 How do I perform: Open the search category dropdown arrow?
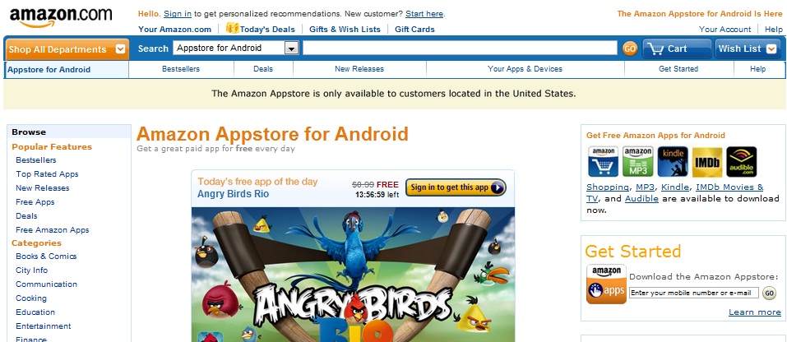292,49
